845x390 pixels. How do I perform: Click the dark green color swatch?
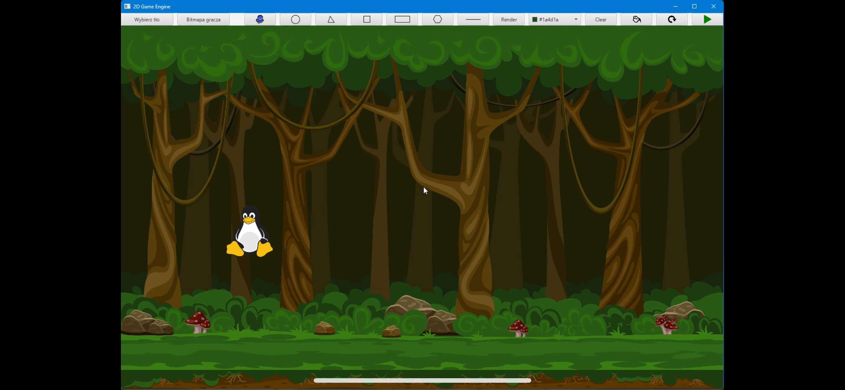tap(535, 19)
